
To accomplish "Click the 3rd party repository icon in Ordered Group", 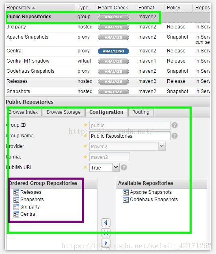I will (16, 207).
